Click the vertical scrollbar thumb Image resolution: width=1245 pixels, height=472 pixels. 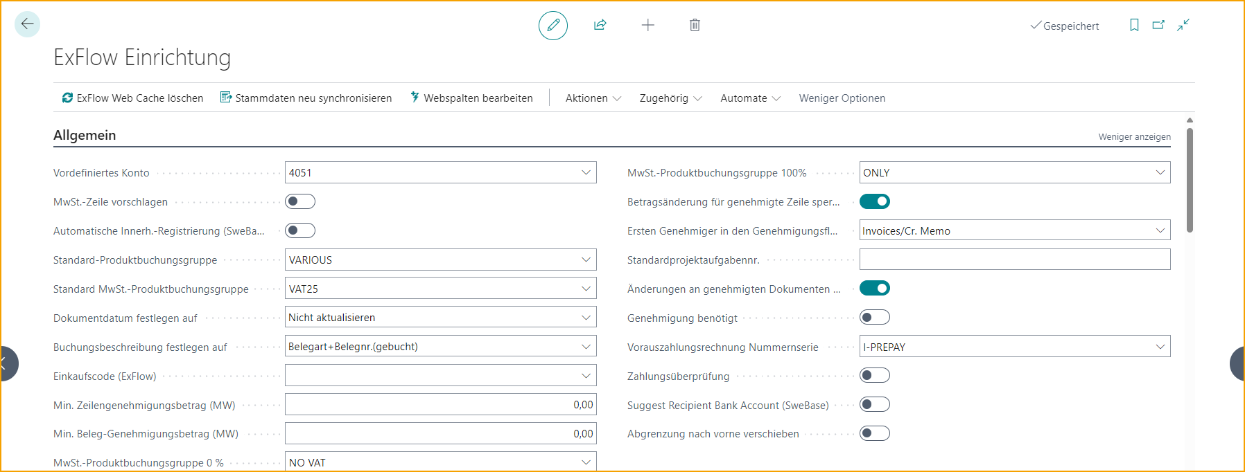pos(1190,180)
